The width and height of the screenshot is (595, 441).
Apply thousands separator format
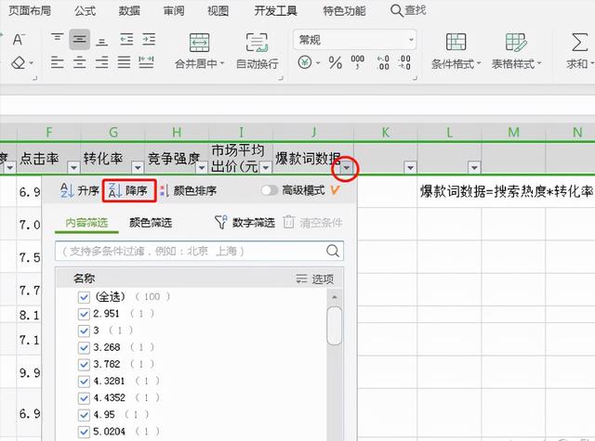[357, 62]
